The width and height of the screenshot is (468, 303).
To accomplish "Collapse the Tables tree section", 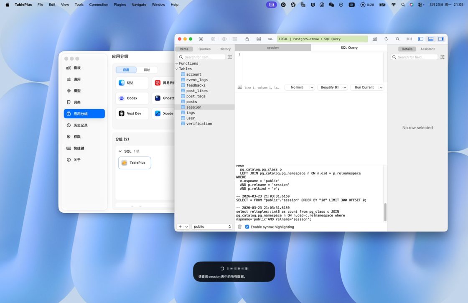I will 177,69.
